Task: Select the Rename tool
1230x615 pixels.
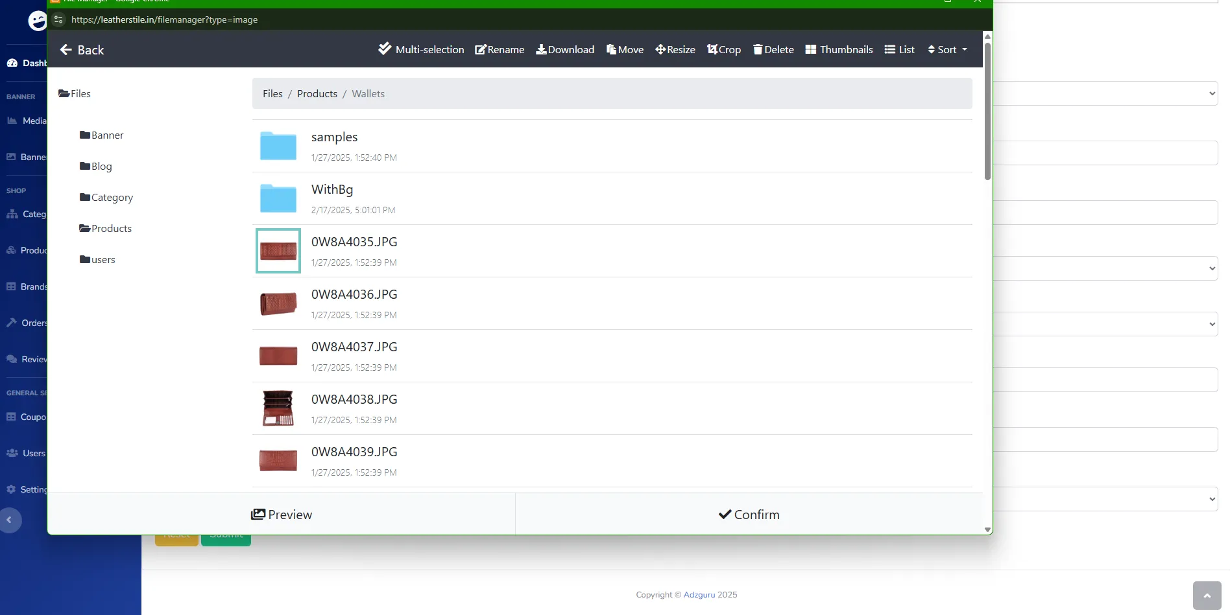Action: pyautogui.click(x=499, y=49)
